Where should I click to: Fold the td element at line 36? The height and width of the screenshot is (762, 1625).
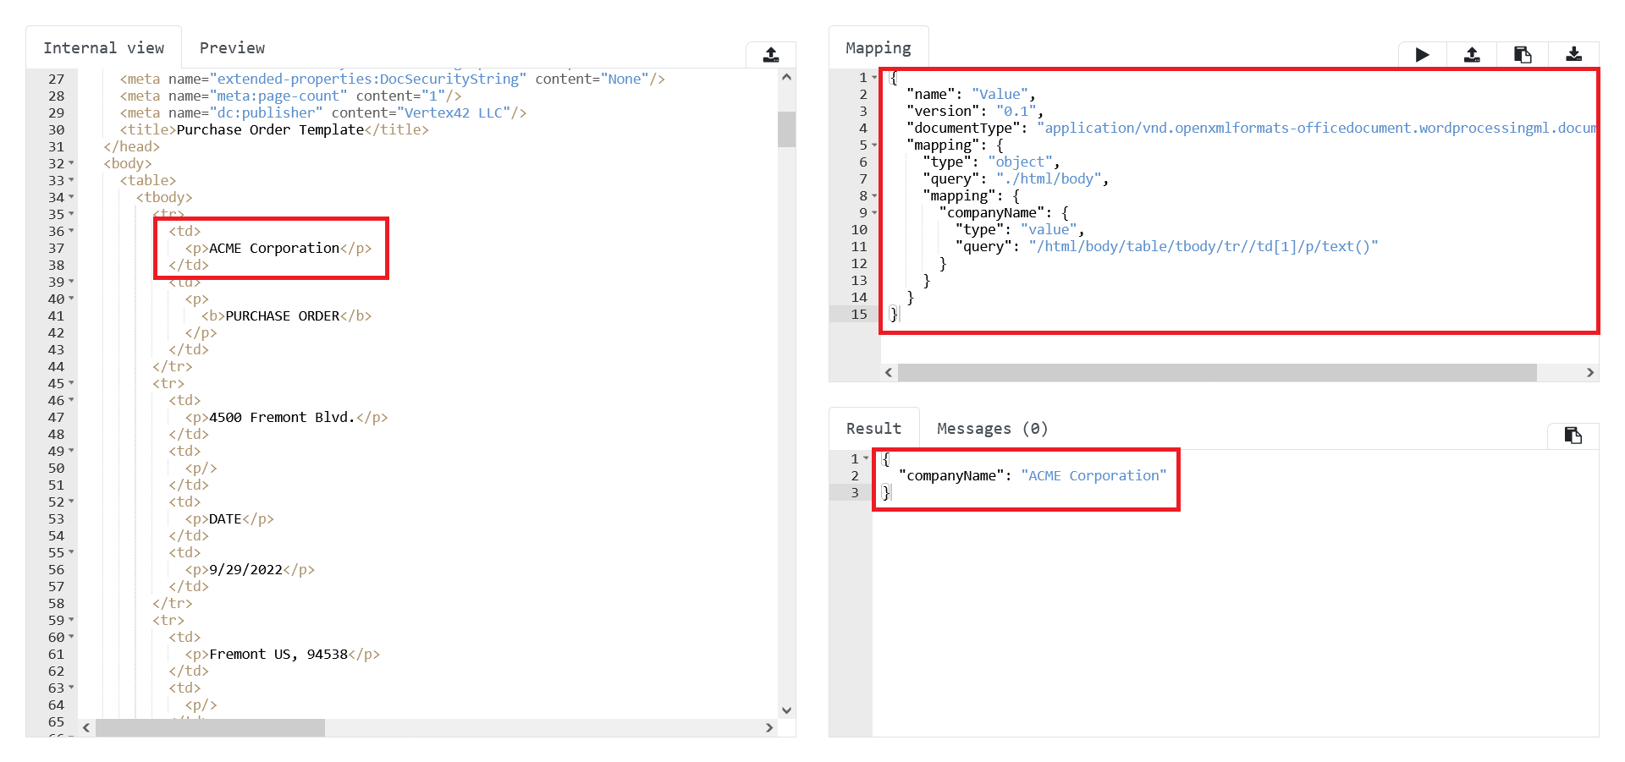click(x=71, y=231)
